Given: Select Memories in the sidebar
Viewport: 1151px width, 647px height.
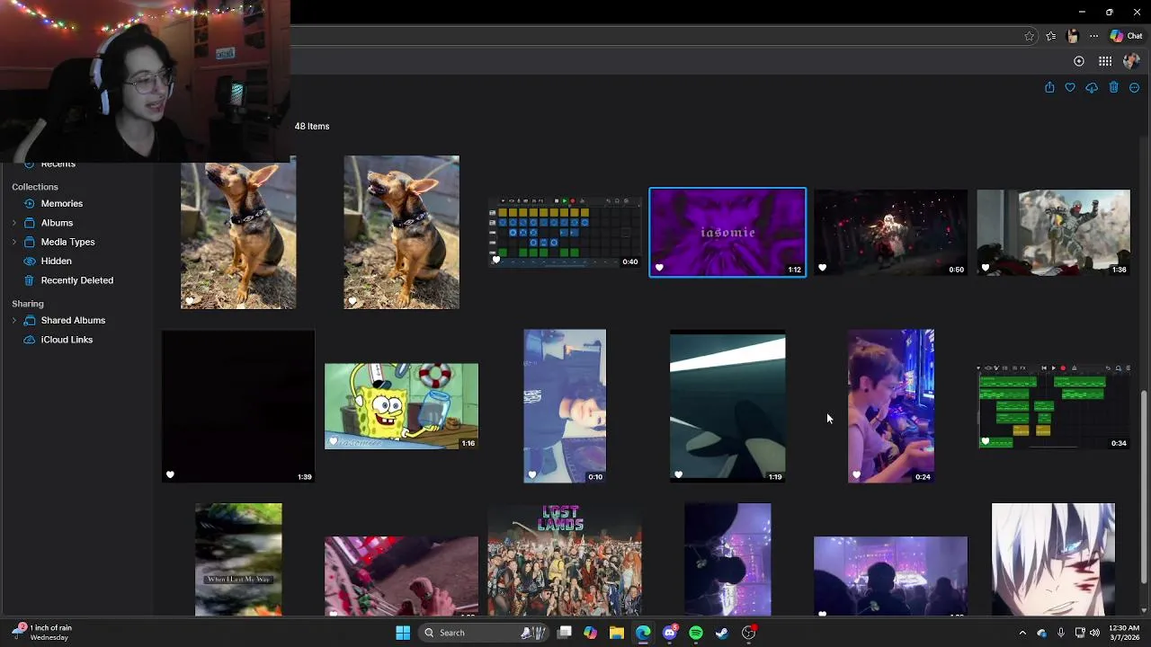Looking at the screenshot, I should (x=61, y=203).
